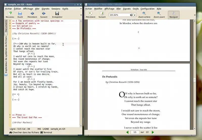Expand the 'A few sentences' fold

pos(10,21)
